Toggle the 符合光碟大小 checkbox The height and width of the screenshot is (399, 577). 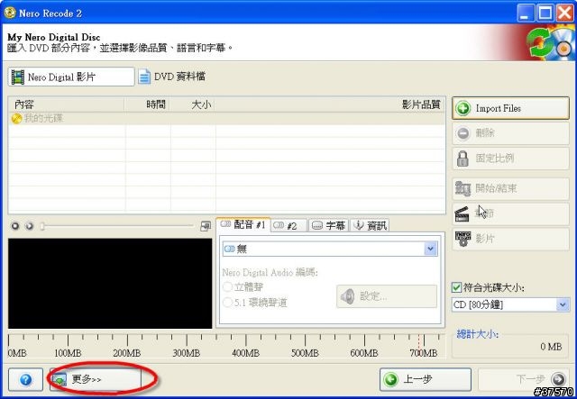[456, 287]
